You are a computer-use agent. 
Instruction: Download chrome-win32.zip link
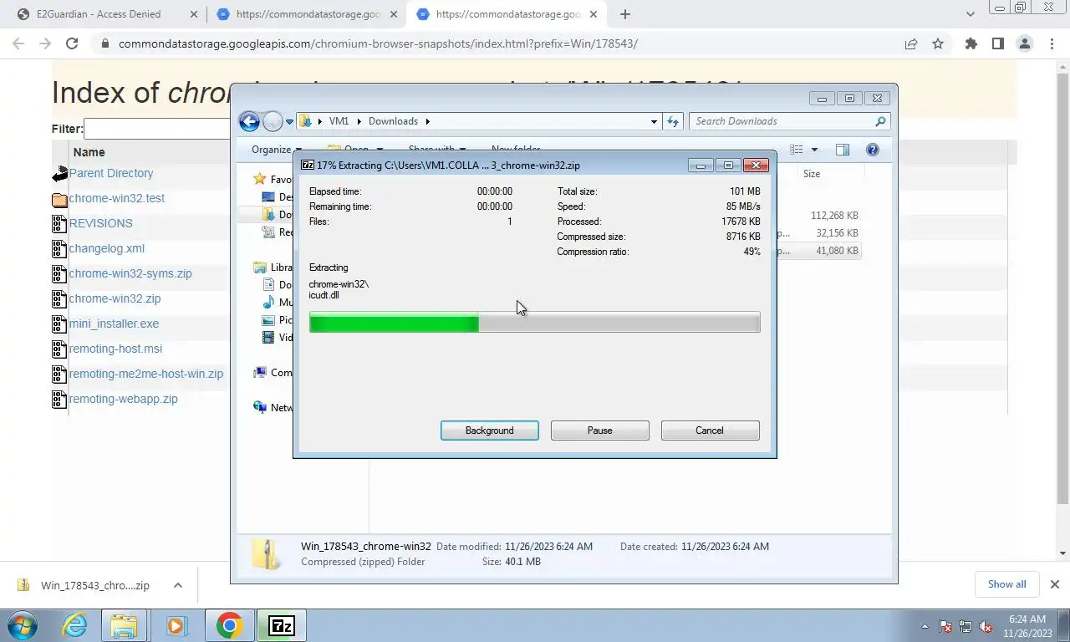(x=115, y=298)
